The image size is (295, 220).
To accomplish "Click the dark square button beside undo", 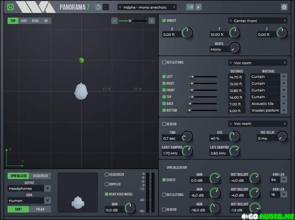I will click(x=106, y=7).
